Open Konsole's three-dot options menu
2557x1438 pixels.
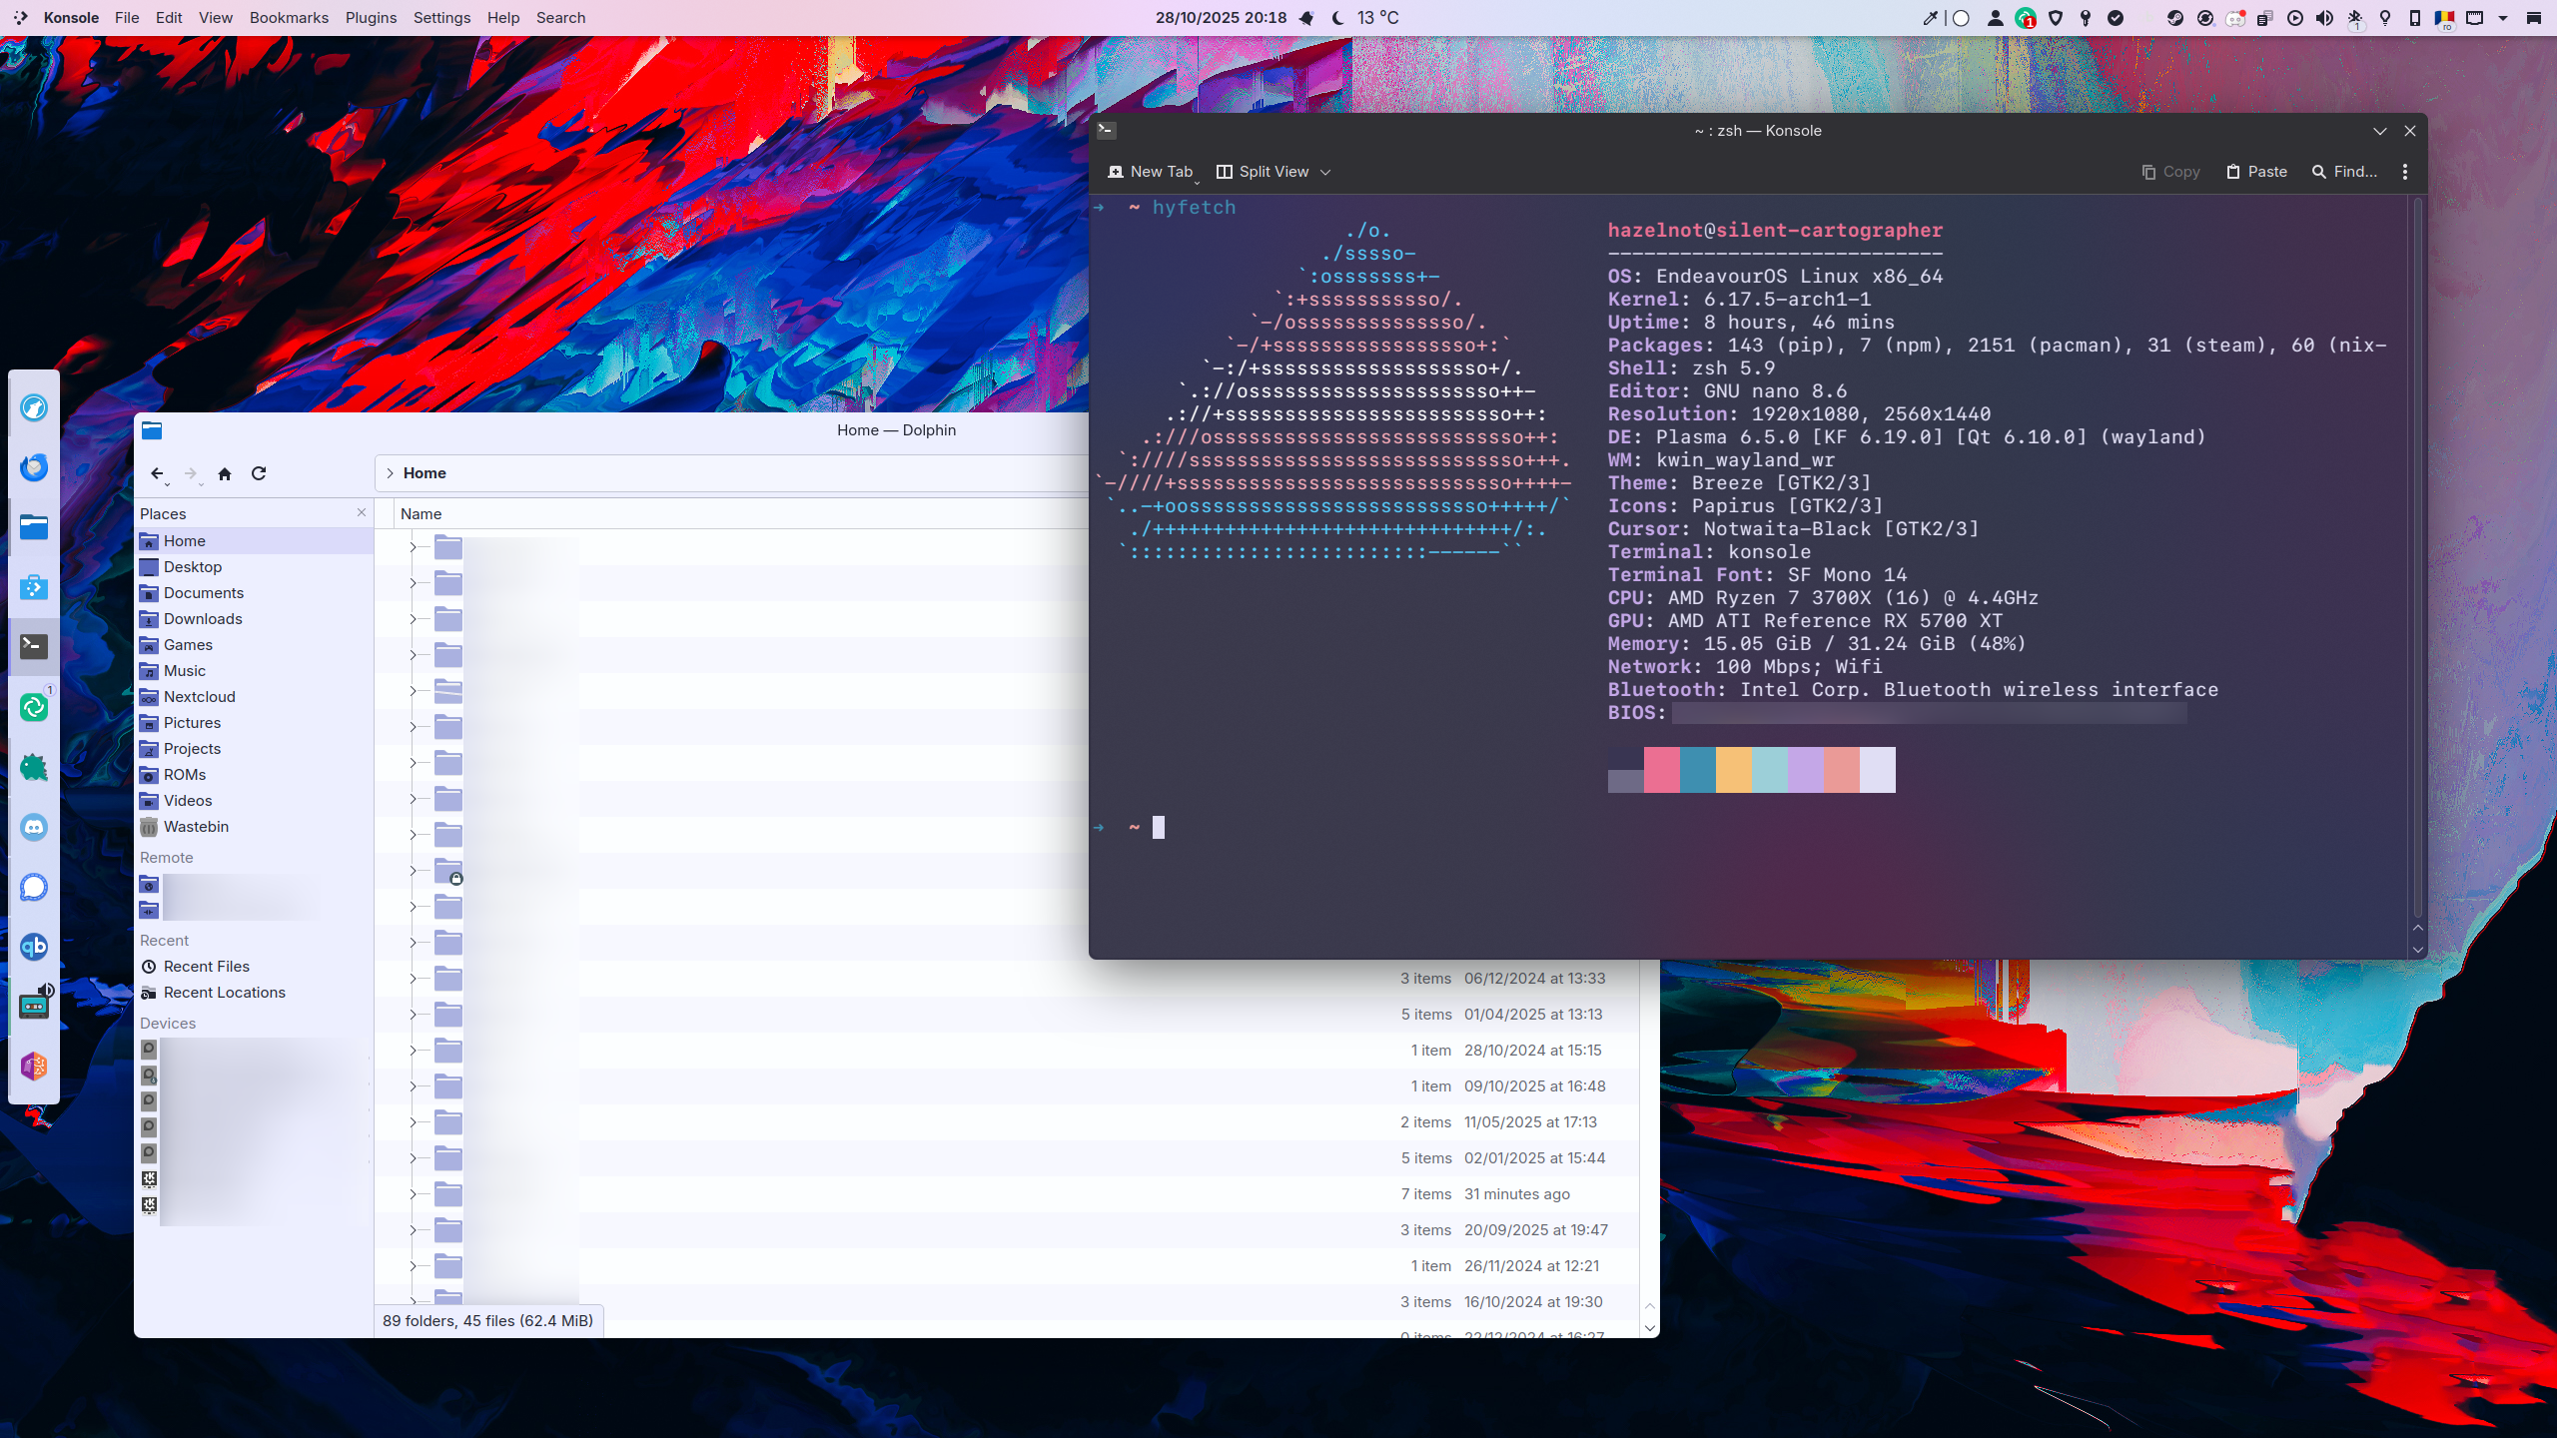pyautogui.click(x=2405, y=172)
